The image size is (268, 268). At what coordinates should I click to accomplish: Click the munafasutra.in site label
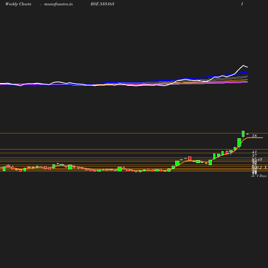coord(58,4)
